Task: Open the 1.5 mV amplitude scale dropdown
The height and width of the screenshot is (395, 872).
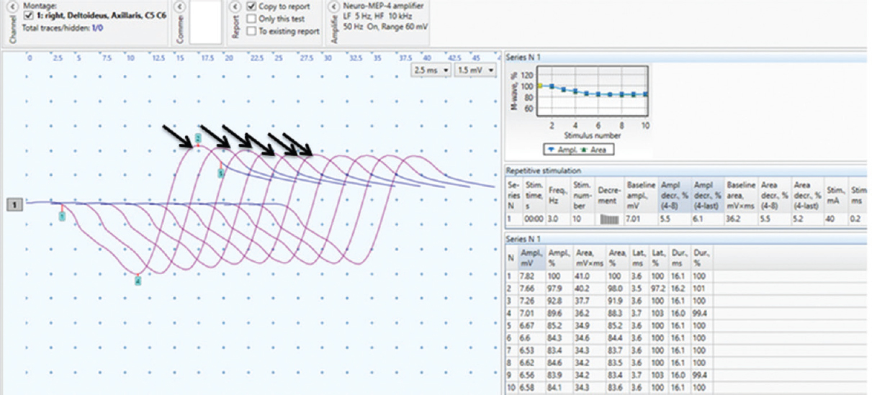Action: coord(477,70)
